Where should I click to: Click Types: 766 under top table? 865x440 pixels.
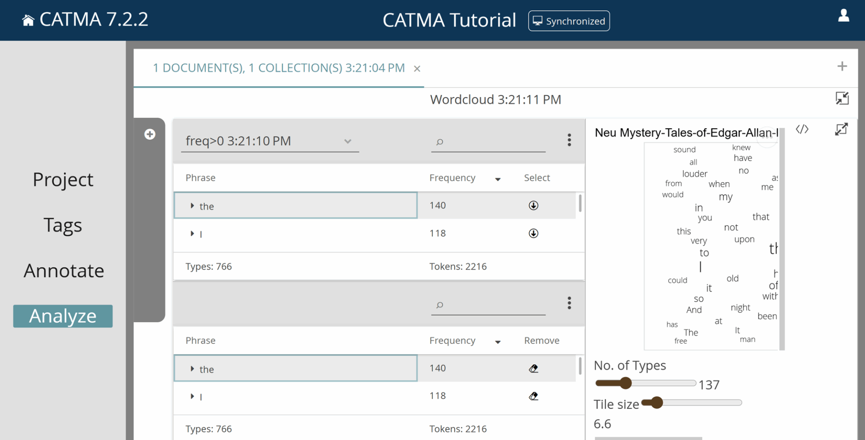(209, 266)
